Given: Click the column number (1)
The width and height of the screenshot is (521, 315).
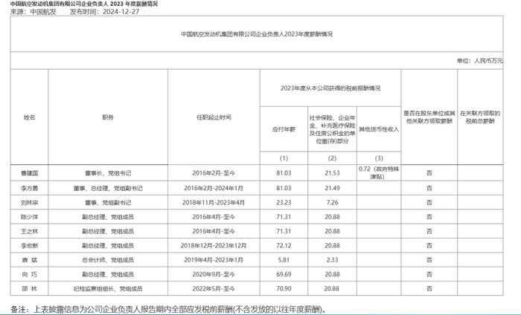Looking at the screenshot, I should (284, 158).
